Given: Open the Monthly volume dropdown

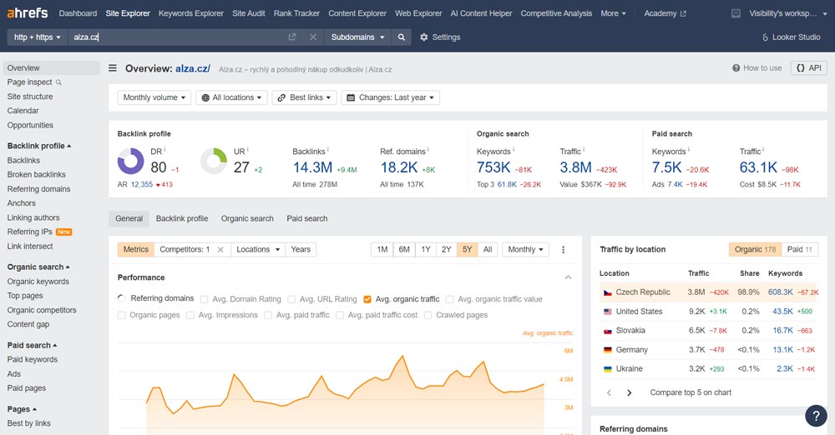Looking at the screenshot, I should coord(154,97).
